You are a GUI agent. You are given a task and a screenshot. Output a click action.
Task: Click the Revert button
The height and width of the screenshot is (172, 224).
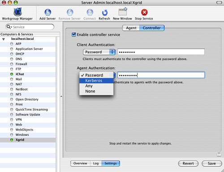pos(188,163)
